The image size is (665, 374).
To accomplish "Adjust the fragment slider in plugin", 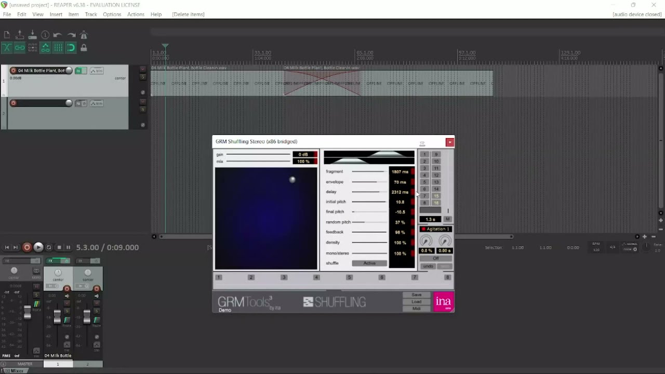I will click(369, 171).
